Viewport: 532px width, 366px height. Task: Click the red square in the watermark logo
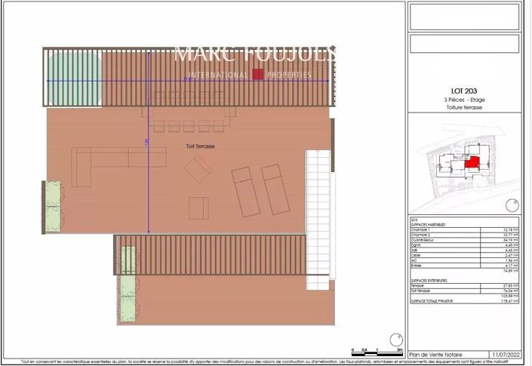tap(258, 75)
